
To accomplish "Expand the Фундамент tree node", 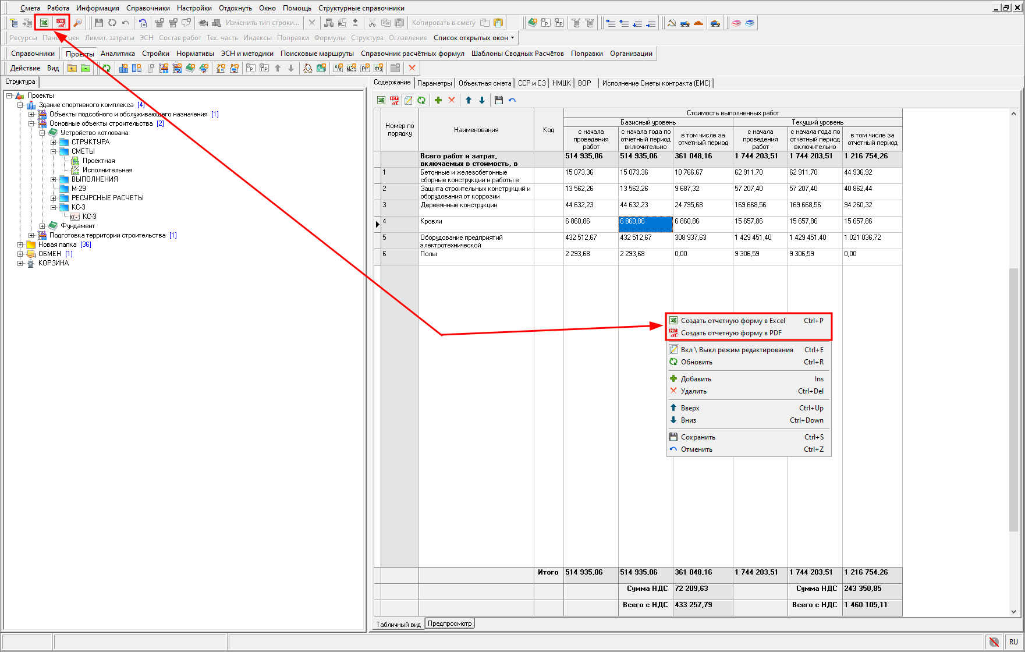I will click(x=42, y=226).
